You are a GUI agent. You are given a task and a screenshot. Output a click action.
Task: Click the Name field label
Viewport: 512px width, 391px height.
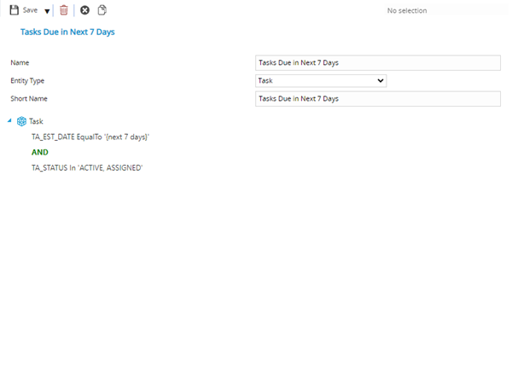20,62
